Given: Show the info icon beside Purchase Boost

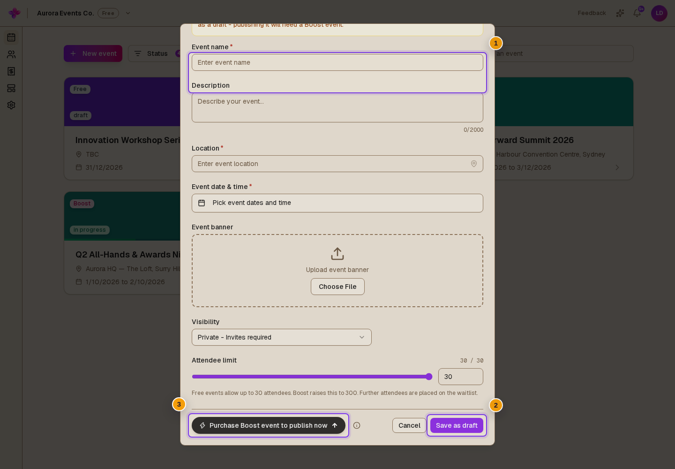Looking at the screenshot, I should (x=357, y=425).
